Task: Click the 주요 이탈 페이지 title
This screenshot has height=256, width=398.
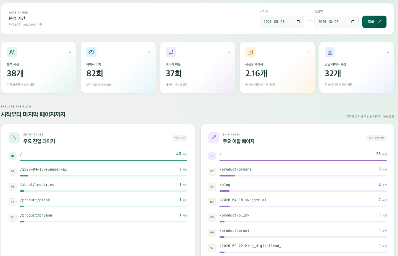Action: pyautogui.click(x=239, y=141)
